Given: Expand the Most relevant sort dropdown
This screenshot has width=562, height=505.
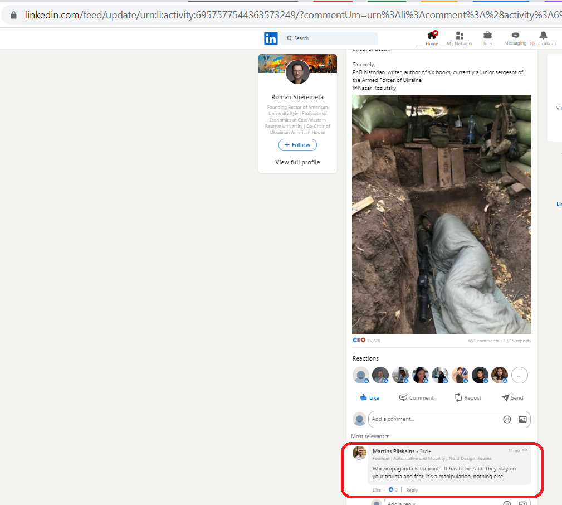Looking at the screenshot, I should pos(370,436).
